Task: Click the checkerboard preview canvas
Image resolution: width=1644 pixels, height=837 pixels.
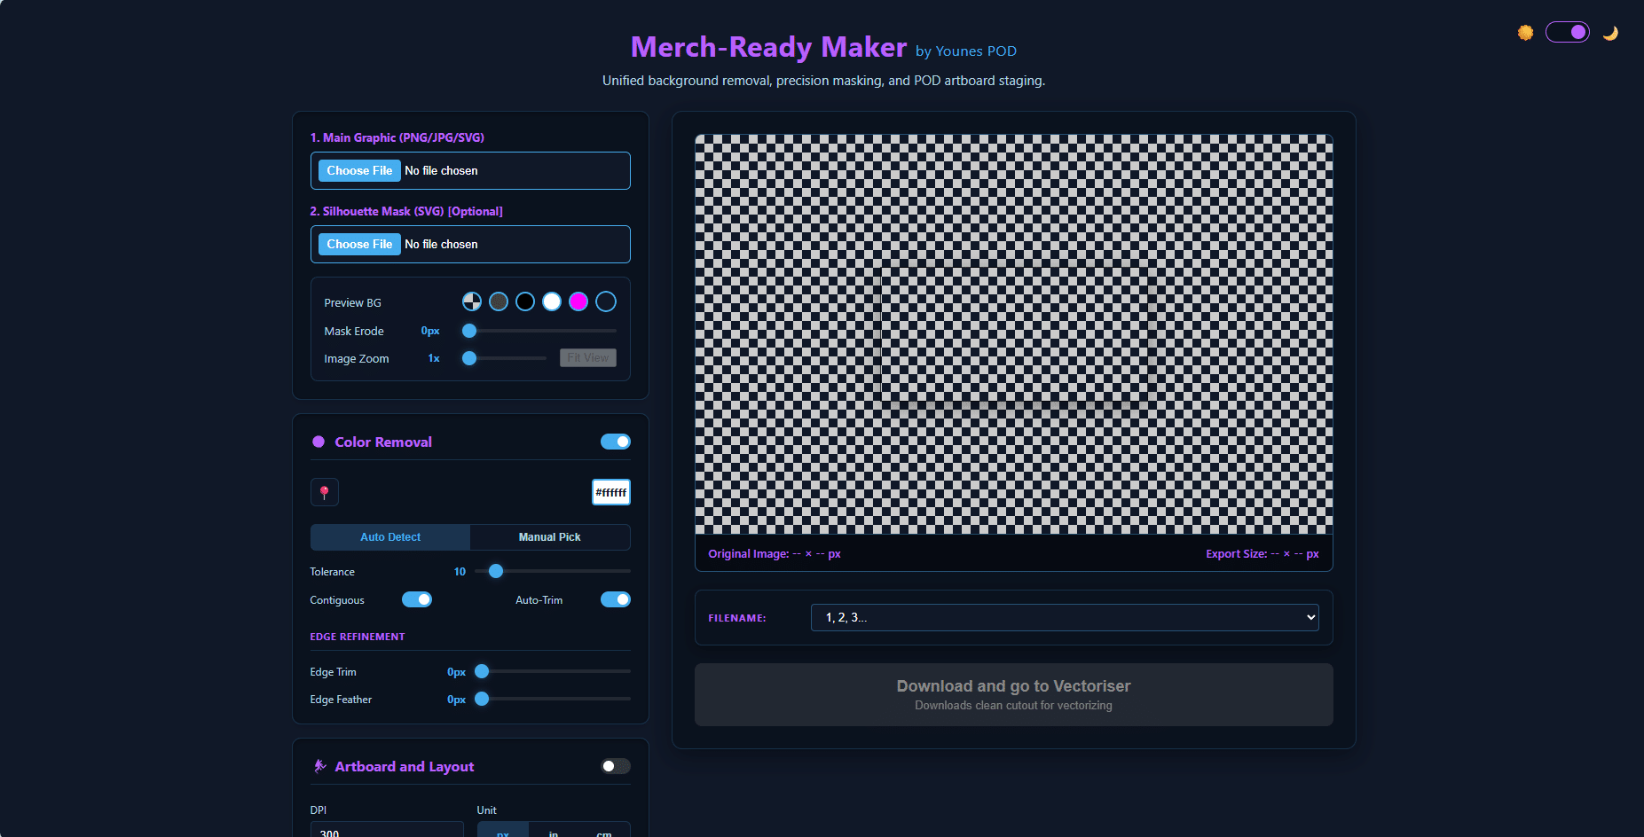Action: point(1014,334)
